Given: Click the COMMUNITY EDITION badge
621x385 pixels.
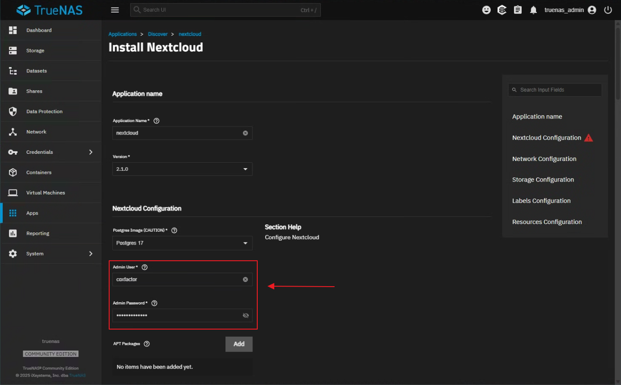Looking at the screenshot, I should point(51,354).
